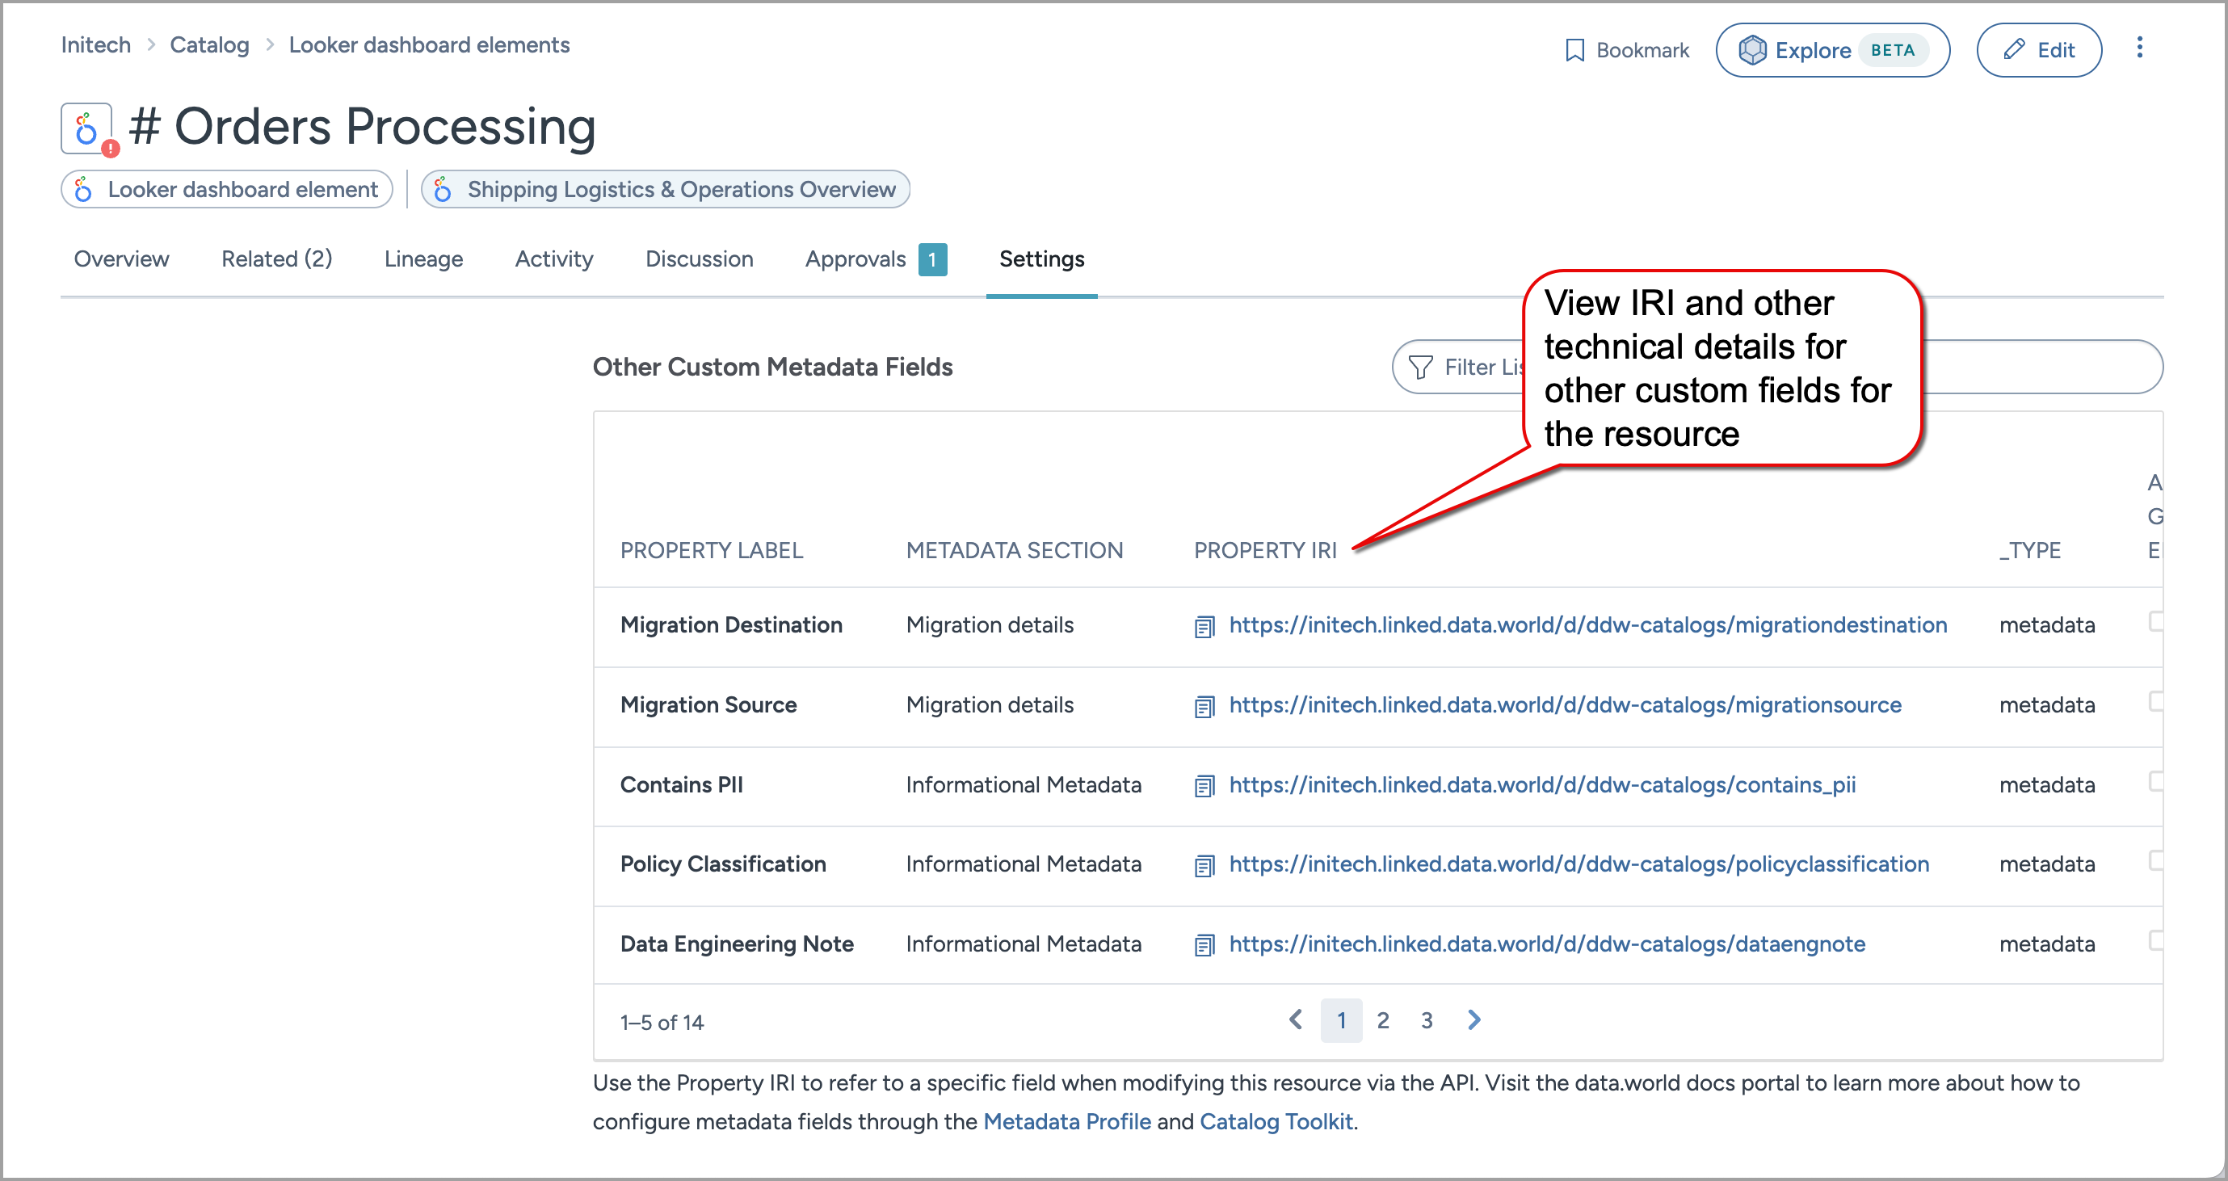Open the Metadata Profile link
Screen dimensions: 2228x1181
1066,1122
